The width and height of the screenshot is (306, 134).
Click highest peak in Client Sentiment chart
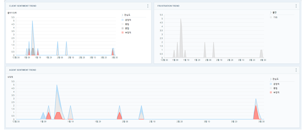point(32,21)
